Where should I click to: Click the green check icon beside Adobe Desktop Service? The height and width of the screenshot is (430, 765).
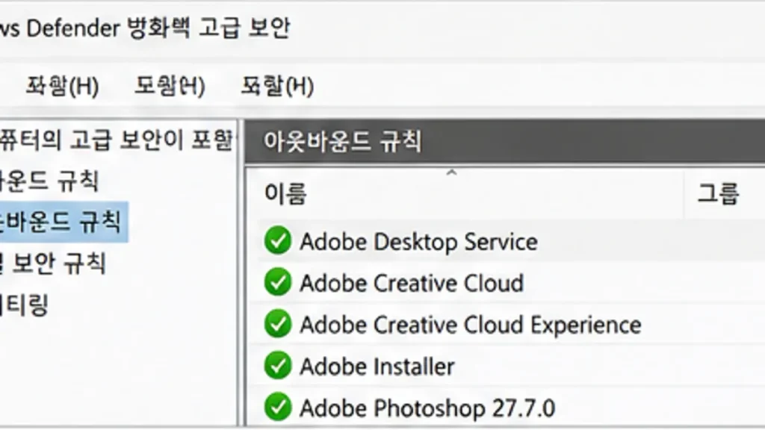(278, 241)
